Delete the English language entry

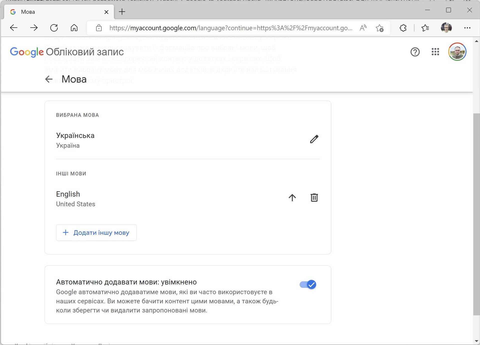point(314,197)
